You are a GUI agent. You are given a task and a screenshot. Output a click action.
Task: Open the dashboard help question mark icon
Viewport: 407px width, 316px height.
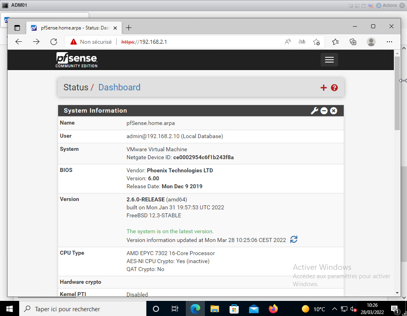[x=334, y=88]
